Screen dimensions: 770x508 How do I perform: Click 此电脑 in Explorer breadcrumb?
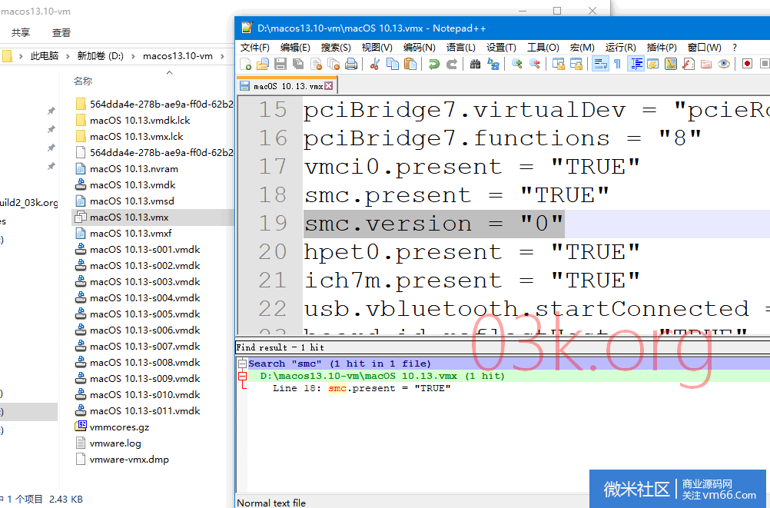click(45, 56)
